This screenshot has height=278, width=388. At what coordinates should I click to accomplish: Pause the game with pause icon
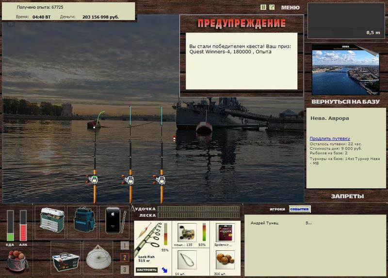[x=263, y=7]
